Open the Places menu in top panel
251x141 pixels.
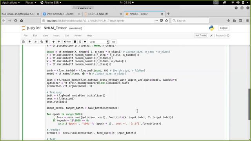pos(31,2)
